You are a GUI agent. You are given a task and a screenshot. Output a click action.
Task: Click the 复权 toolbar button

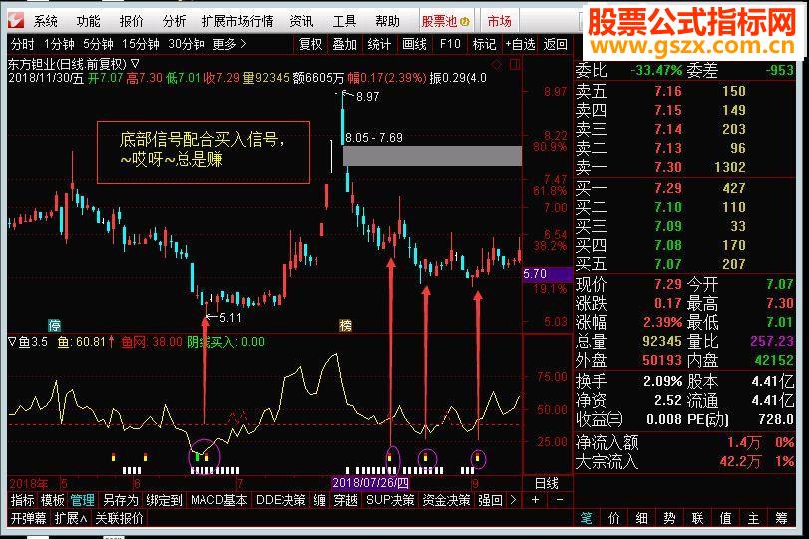pyautogui.click(x=310, y=44)
